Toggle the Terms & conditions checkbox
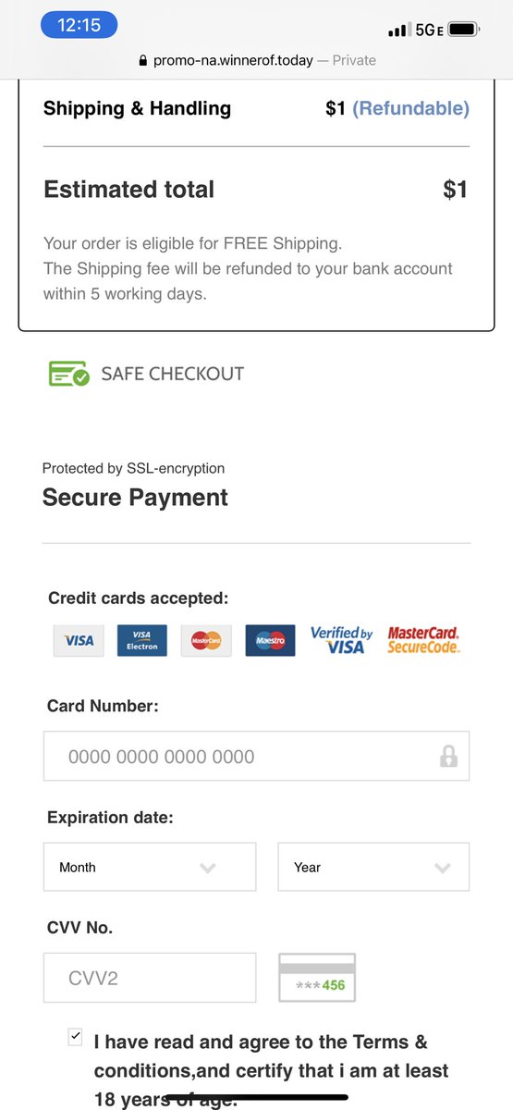The height and width of the screenshot is (1110, 513). 76,1037
